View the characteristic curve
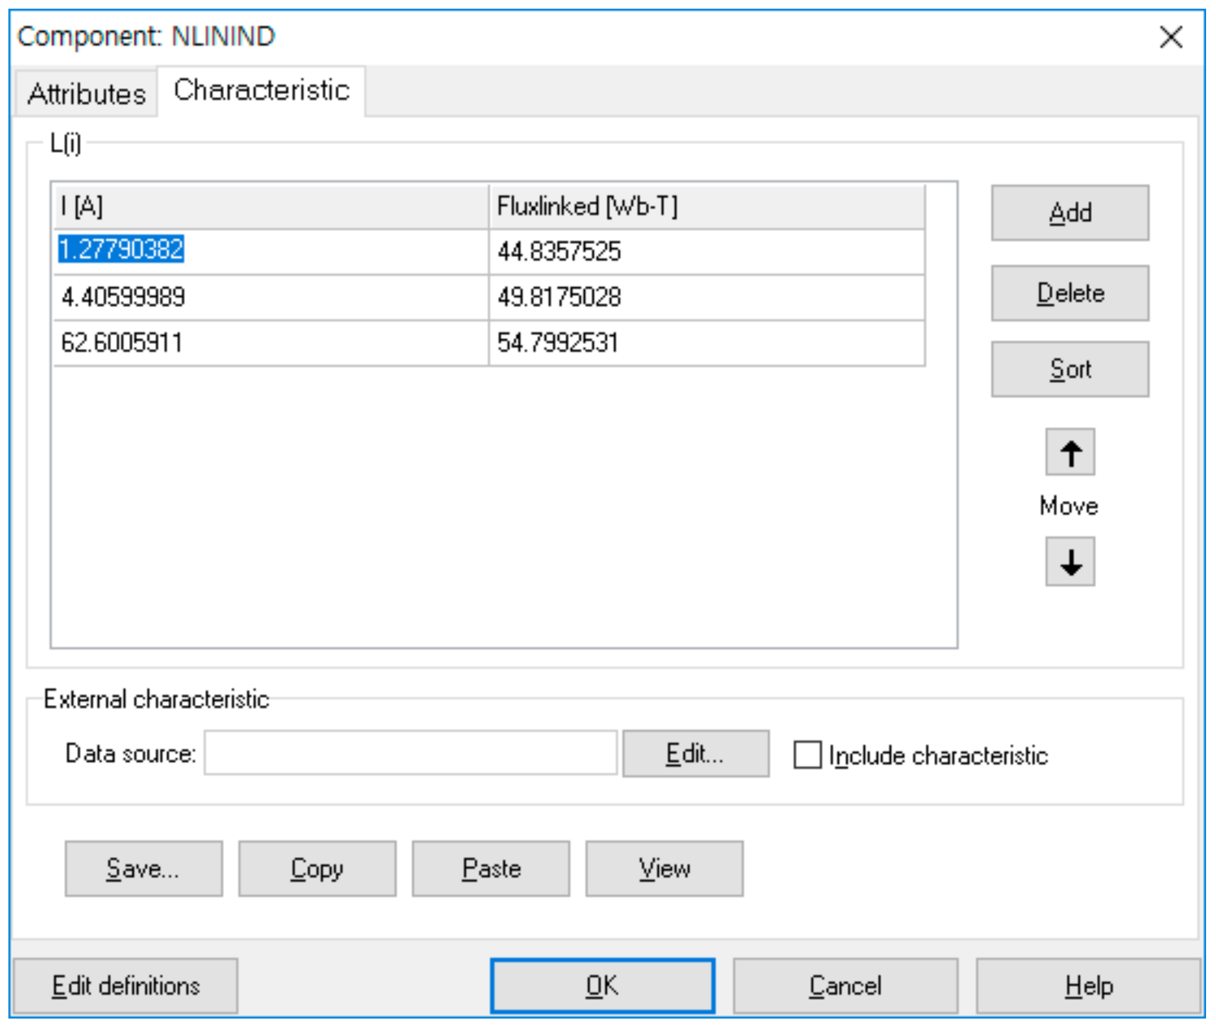 click(664, 868)
